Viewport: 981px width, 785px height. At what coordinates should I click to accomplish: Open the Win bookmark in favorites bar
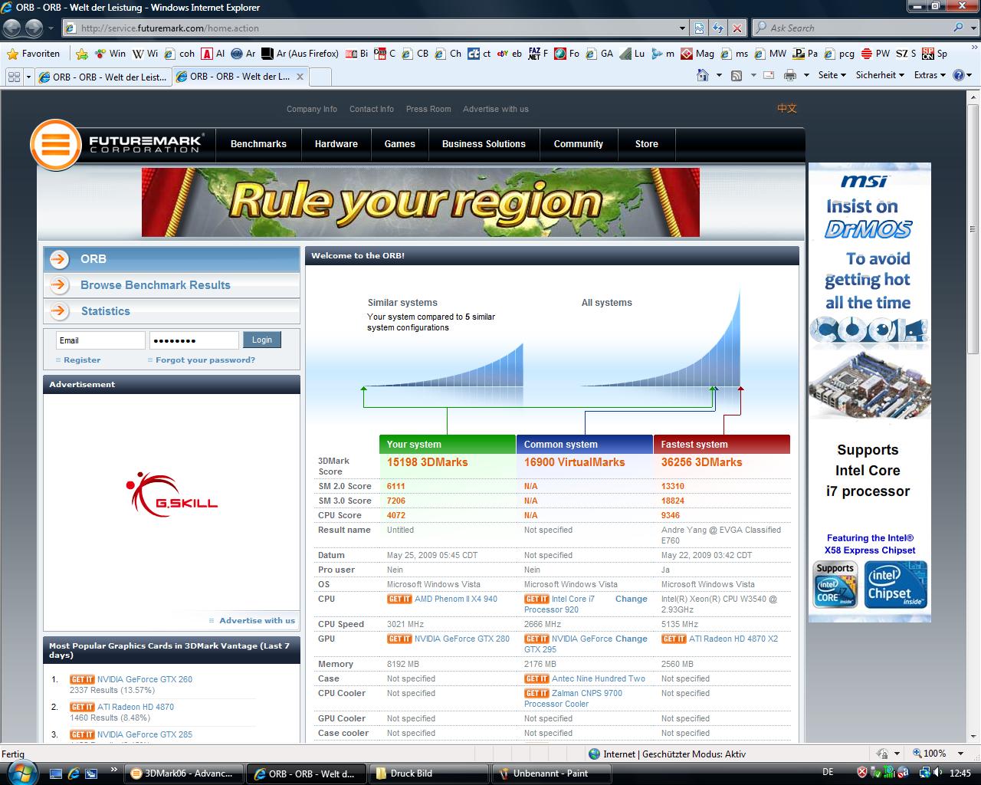(110, 54)
